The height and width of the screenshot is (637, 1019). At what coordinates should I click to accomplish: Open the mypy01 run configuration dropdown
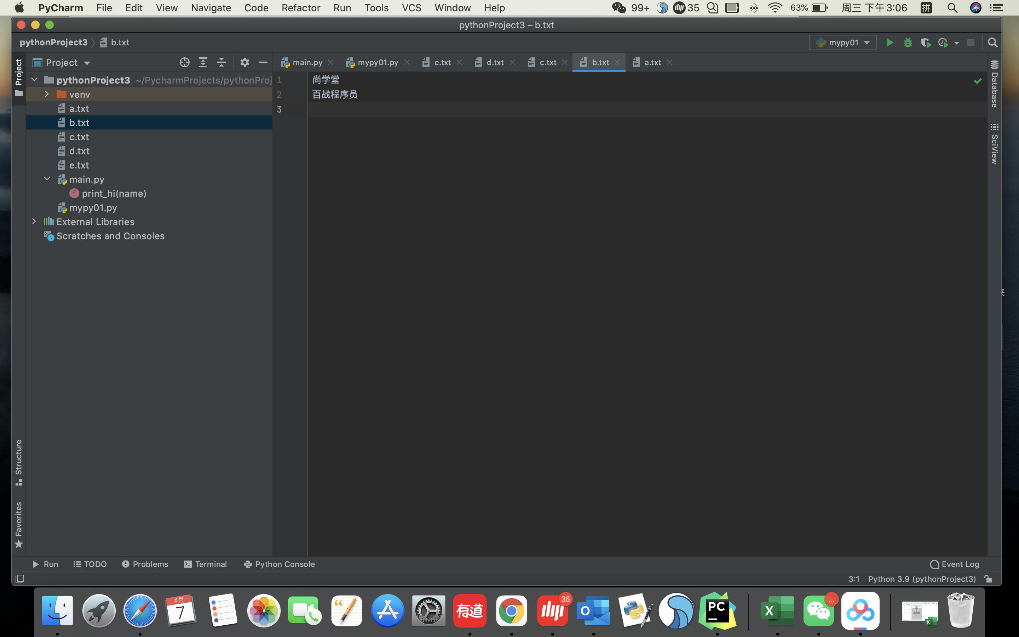tap(842, 42)
